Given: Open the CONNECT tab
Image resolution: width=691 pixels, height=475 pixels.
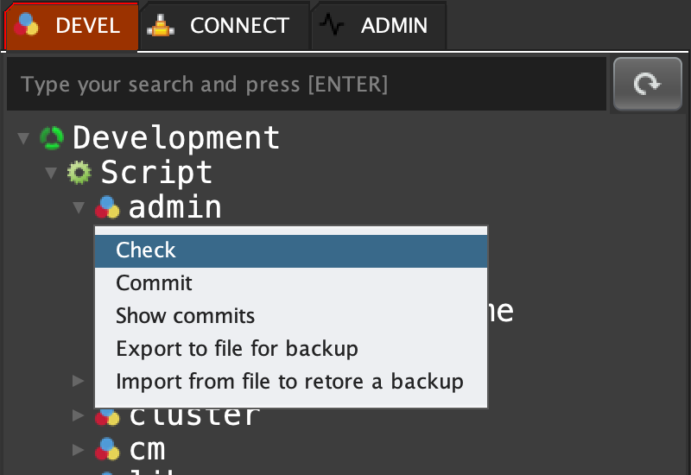Looking at the screenshot, I should click(x=225, y=26).
